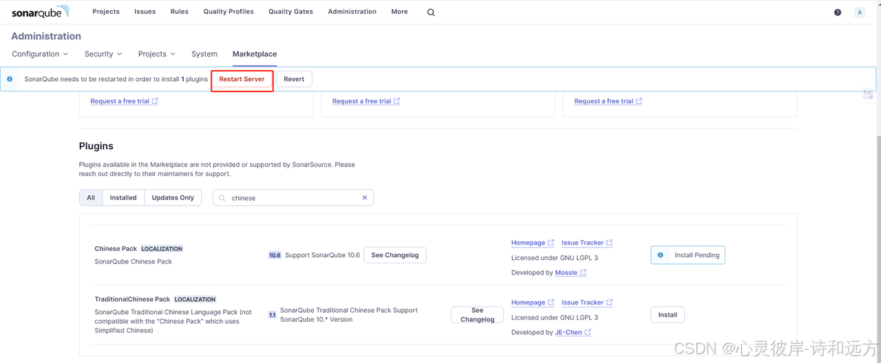
Task: Click the 10.6 version badge
Action: (275, 255)
